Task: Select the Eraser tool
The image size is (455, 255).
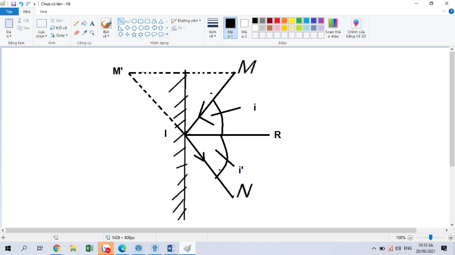Action: 76,33
